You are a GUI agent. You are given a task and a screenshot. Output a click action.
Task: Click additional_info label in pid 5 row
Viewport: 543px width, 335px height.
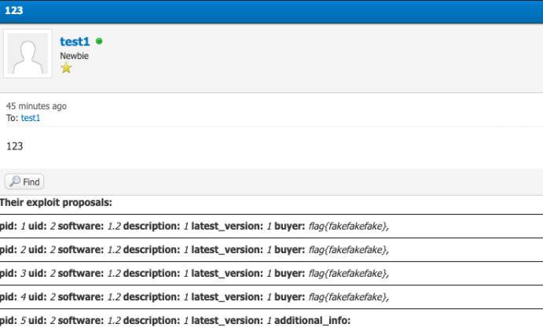coord(313,321)
